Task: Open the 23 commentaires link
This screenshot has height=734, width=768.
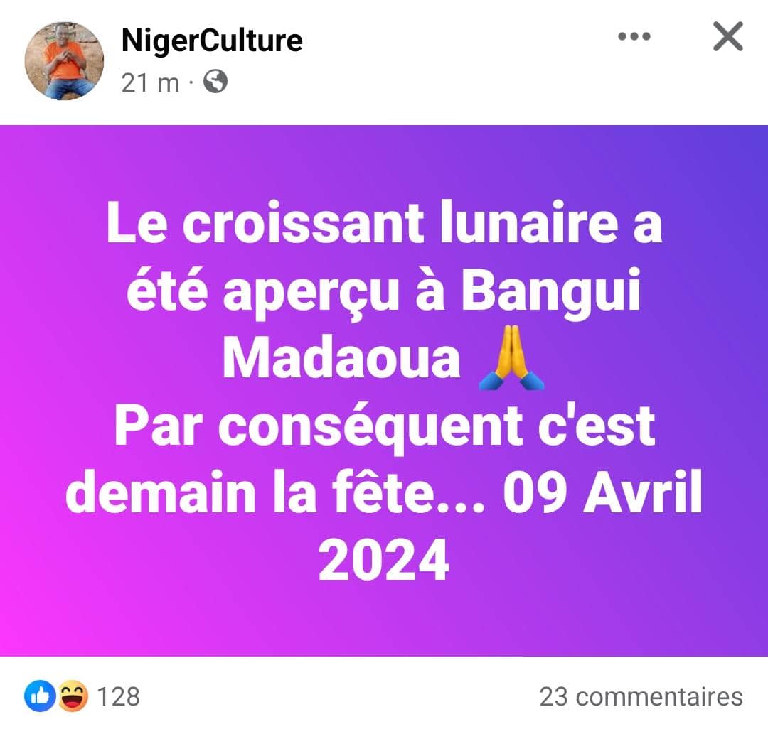Action: [641, 697]
